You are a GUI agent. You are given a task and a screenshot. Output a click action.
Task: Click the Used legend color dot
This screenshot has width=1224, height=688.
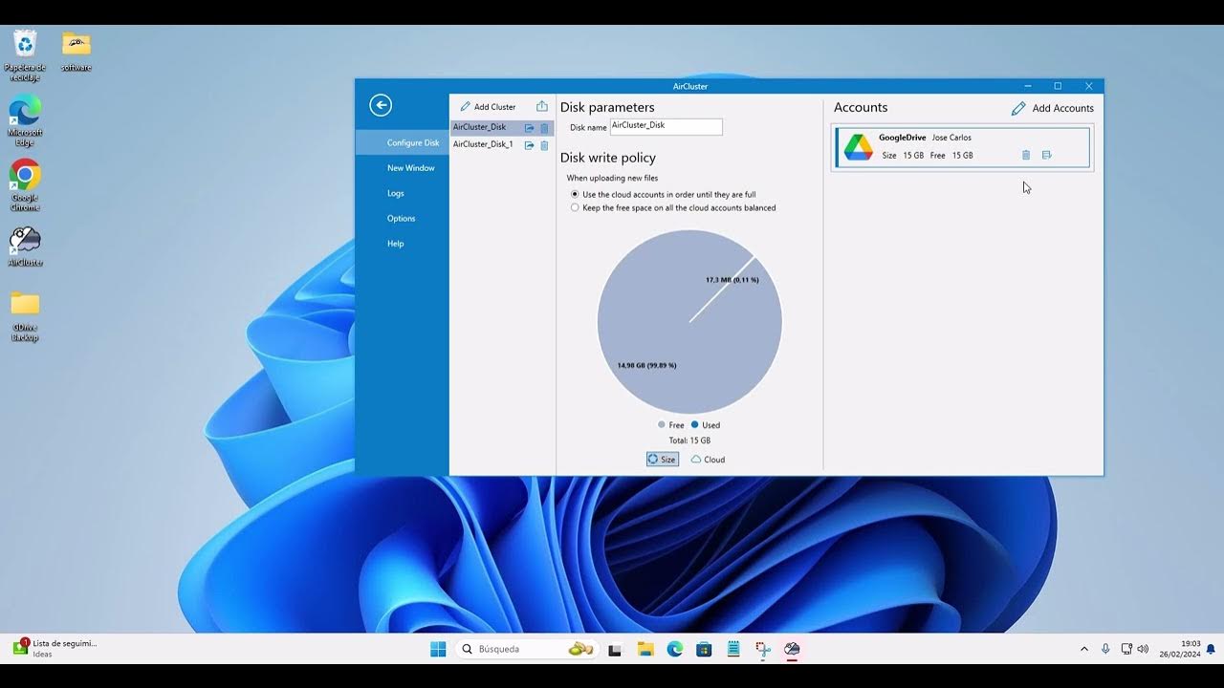695,424
